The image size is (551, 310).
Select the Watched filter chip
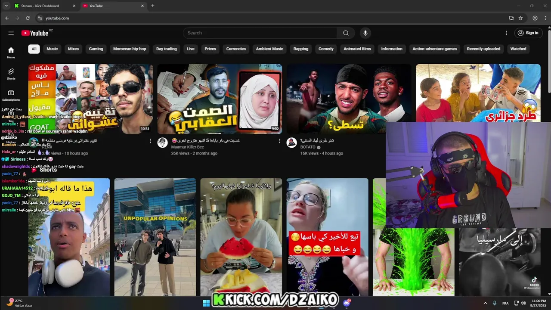(x=518, y=49)
